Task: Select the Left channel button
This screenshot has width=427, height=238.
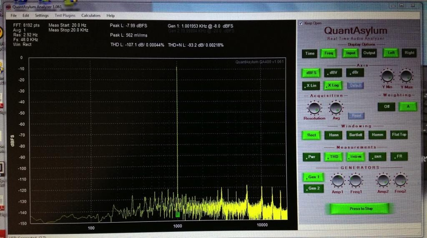Action: 391,53
